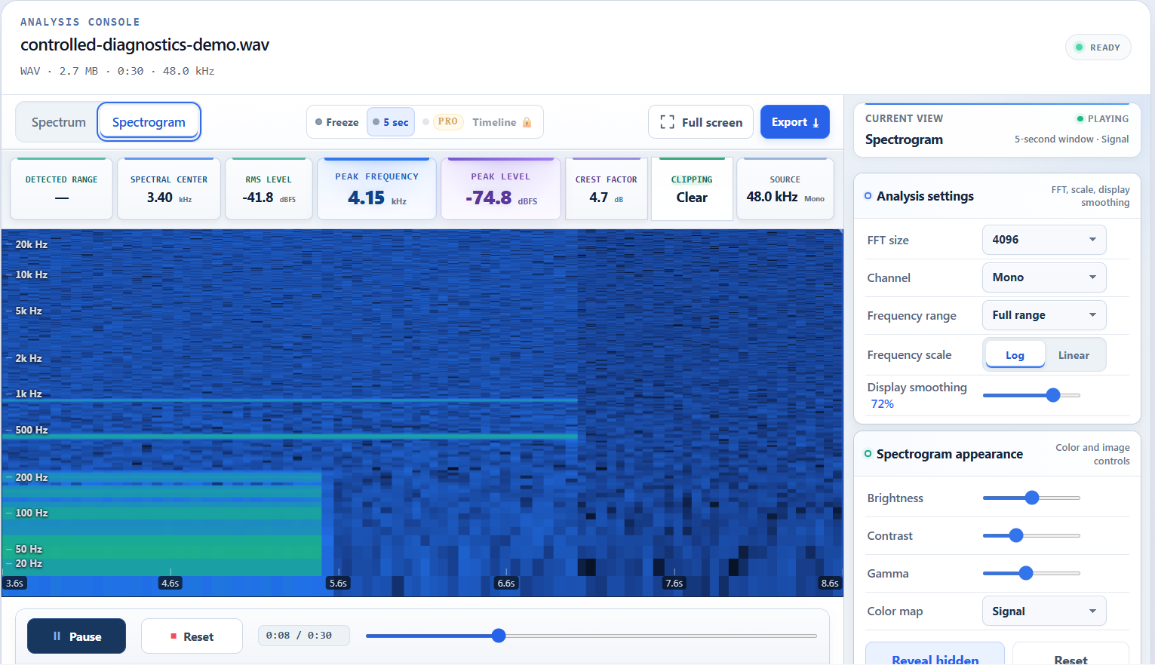This screenshot has height=665, width=1155.
Task: Click the Reset playback button
Action: coord(192,636)
